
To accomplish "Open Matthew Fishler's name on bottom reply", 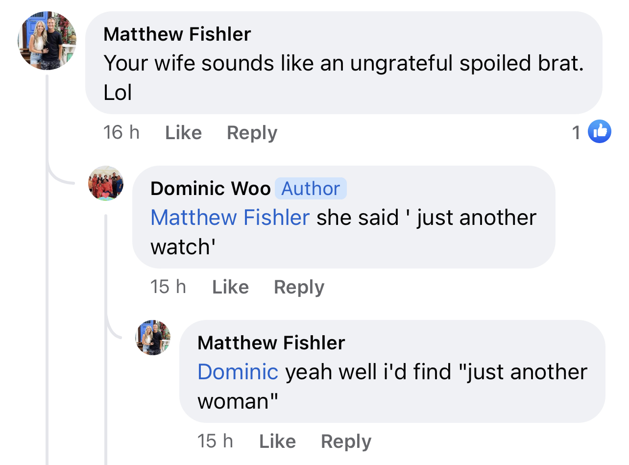I will [x=271, y=343].
